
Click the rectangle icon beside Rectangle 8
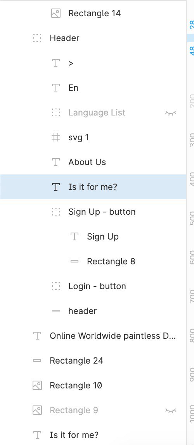74,261
